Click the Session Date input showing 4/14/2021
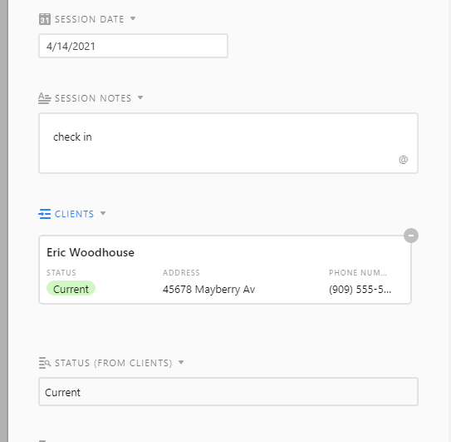The image size is (451, 442). click(134, 46)
